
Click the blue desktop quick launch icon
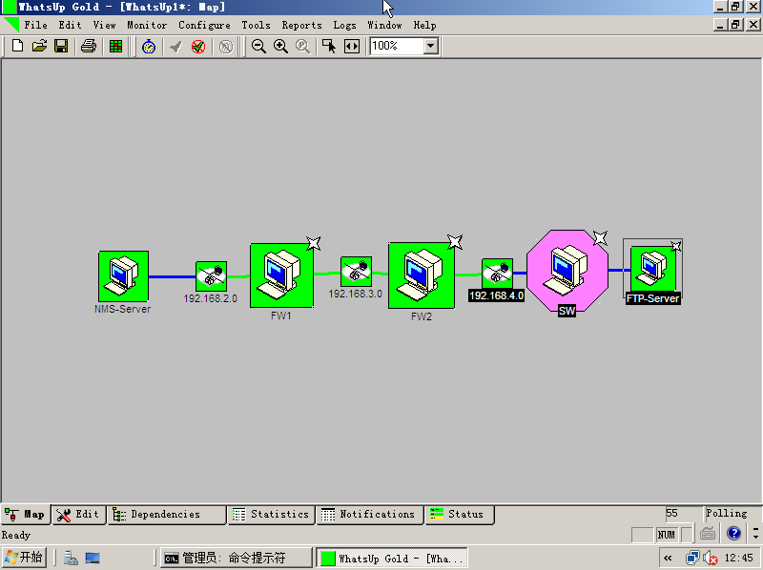coord(93,558)
